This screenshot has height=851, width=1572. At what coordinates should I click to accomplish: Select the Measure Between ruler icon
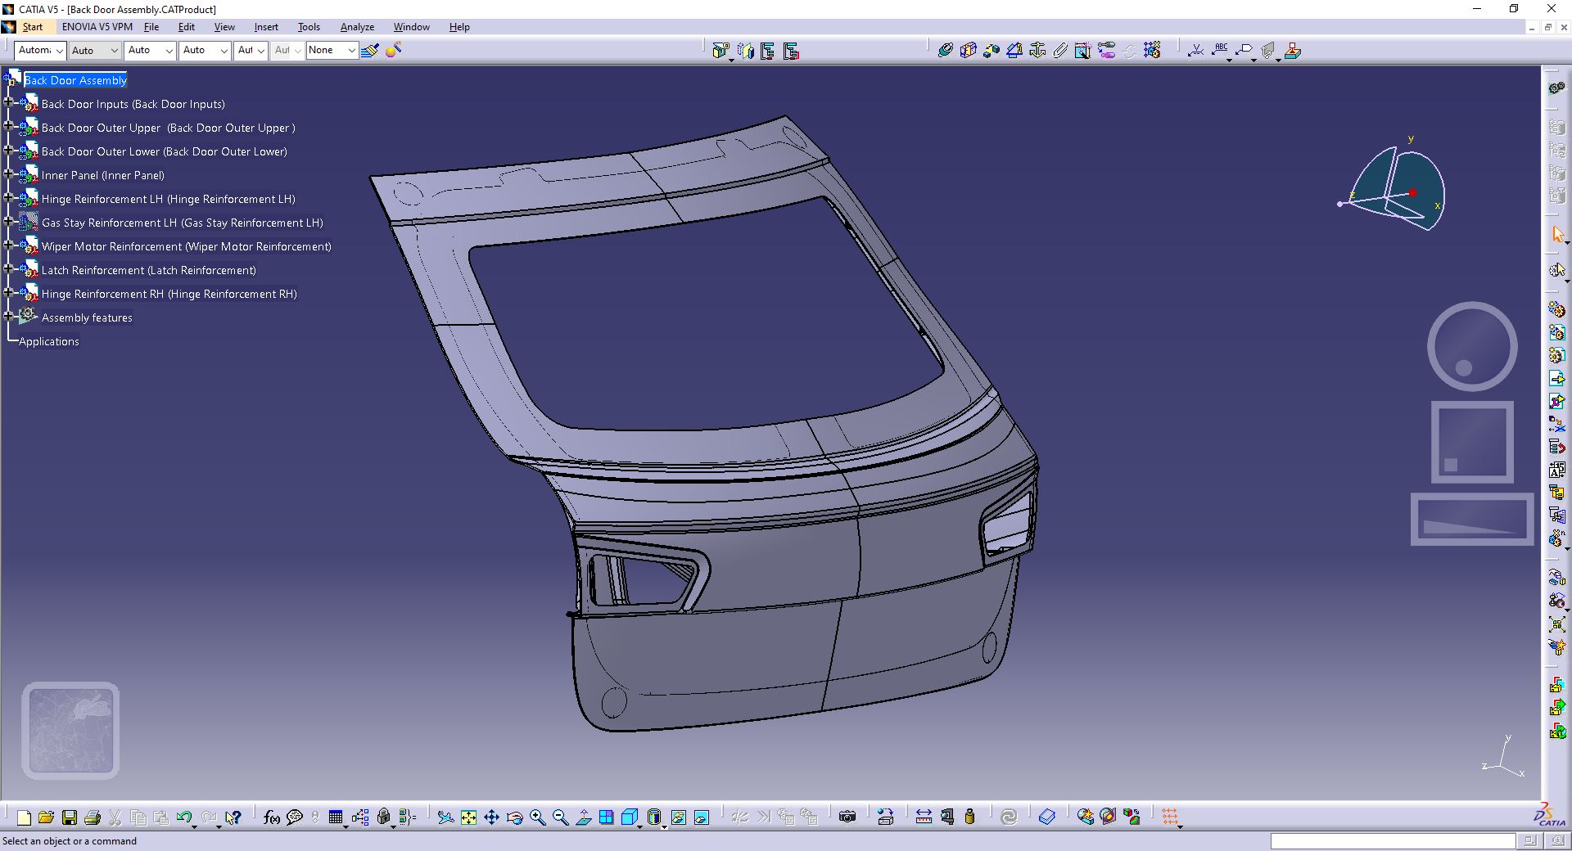(x=924, y=817)
